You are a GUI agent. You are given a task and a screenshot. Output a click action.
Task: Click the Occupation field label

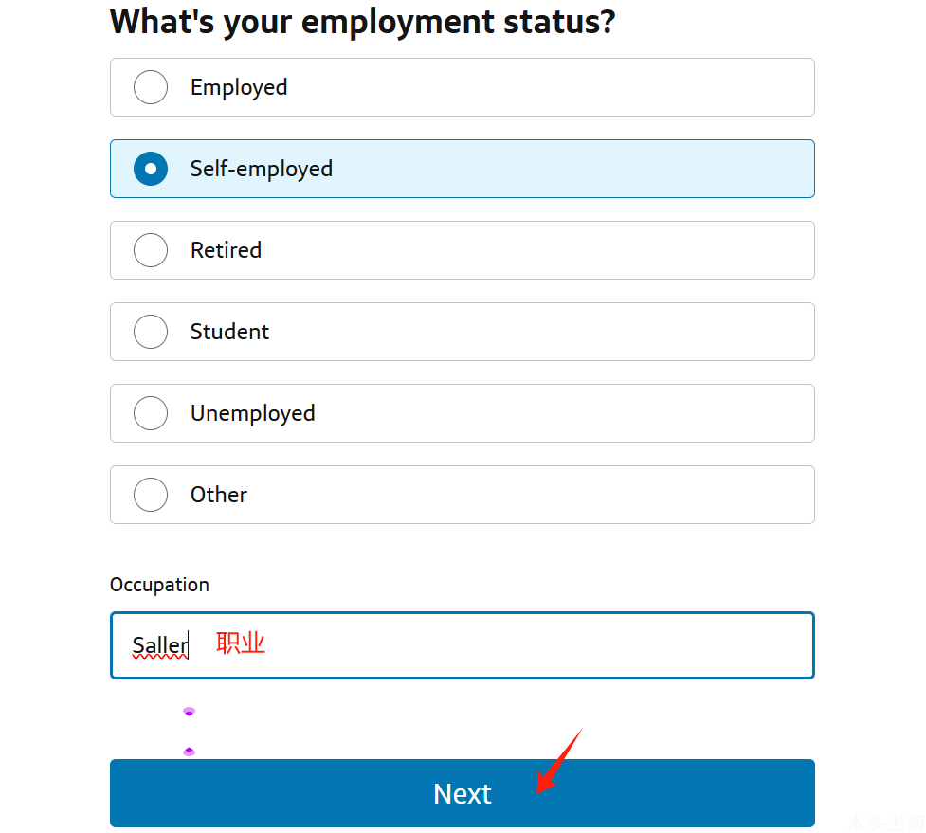159,585
